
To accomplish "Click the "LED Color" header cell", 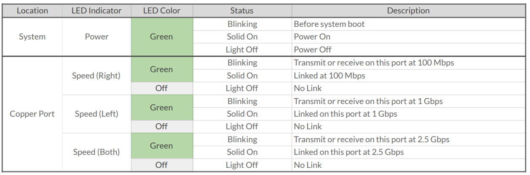I will click(161, 11).
